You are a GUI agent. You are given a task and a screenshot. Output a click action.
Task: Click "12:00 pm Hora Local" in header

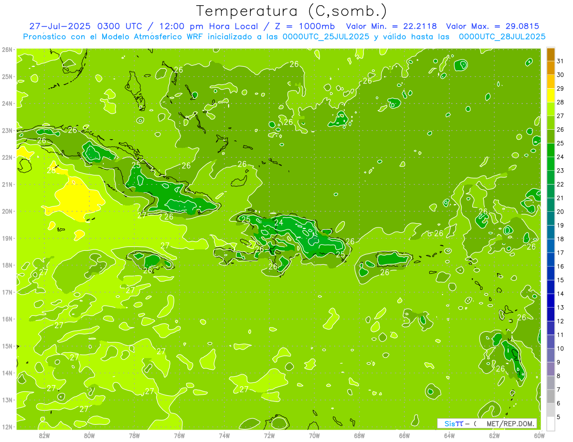[x=209, y=26]
